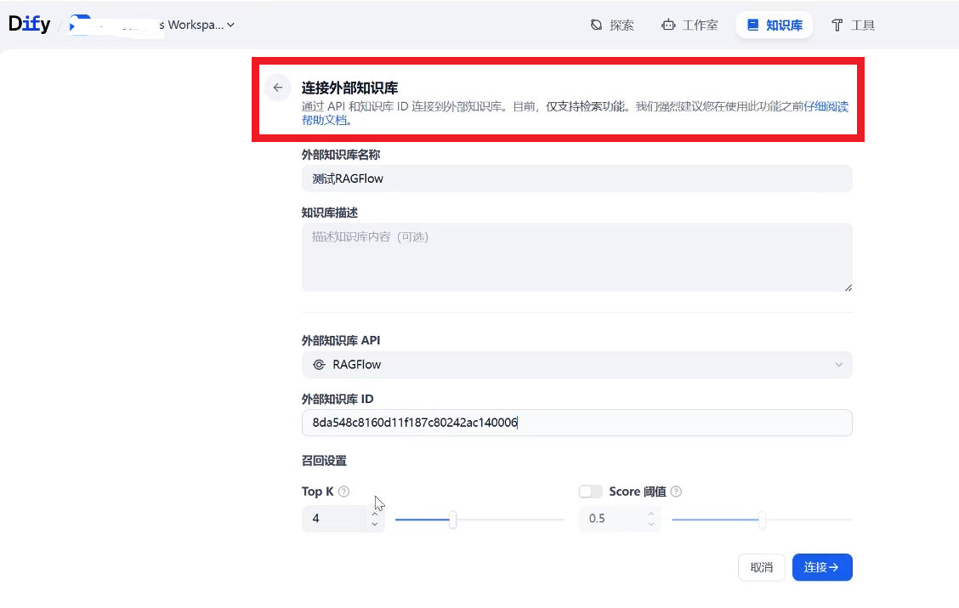Click the 外部知识库 ID input field
The width and height of the screenshot is (959, 608).
coord(576,423)
